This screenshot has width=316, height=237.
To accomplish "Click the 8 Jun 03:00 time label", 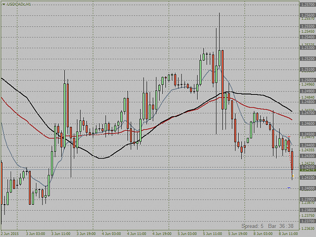I will pos(263,233).
